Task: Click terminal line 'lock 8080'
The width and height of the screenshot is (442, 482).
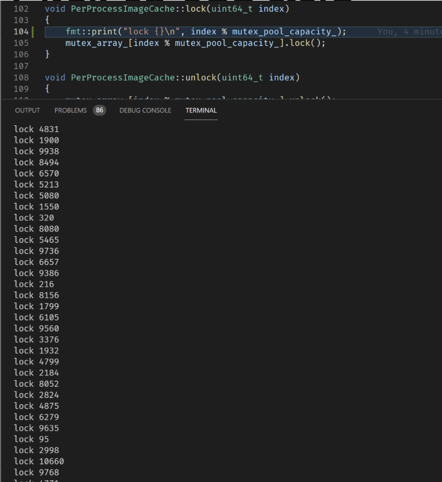Action: point(36,229)
